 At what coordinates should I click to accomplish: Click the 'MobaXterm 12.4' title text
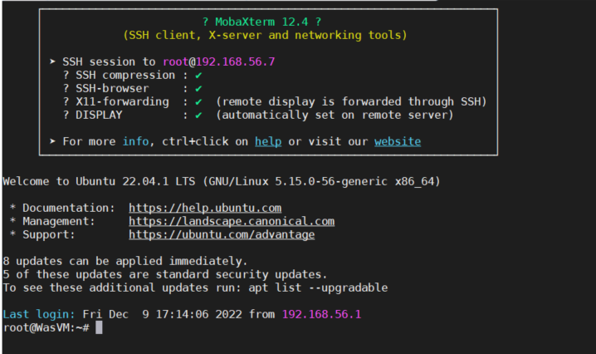[261, 22]
